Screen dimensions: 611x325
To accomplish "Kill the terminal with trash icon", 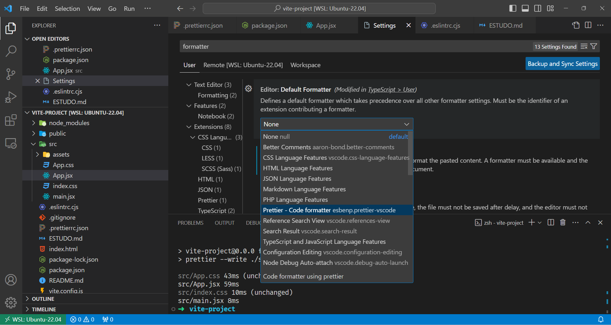I will [563, 223].
